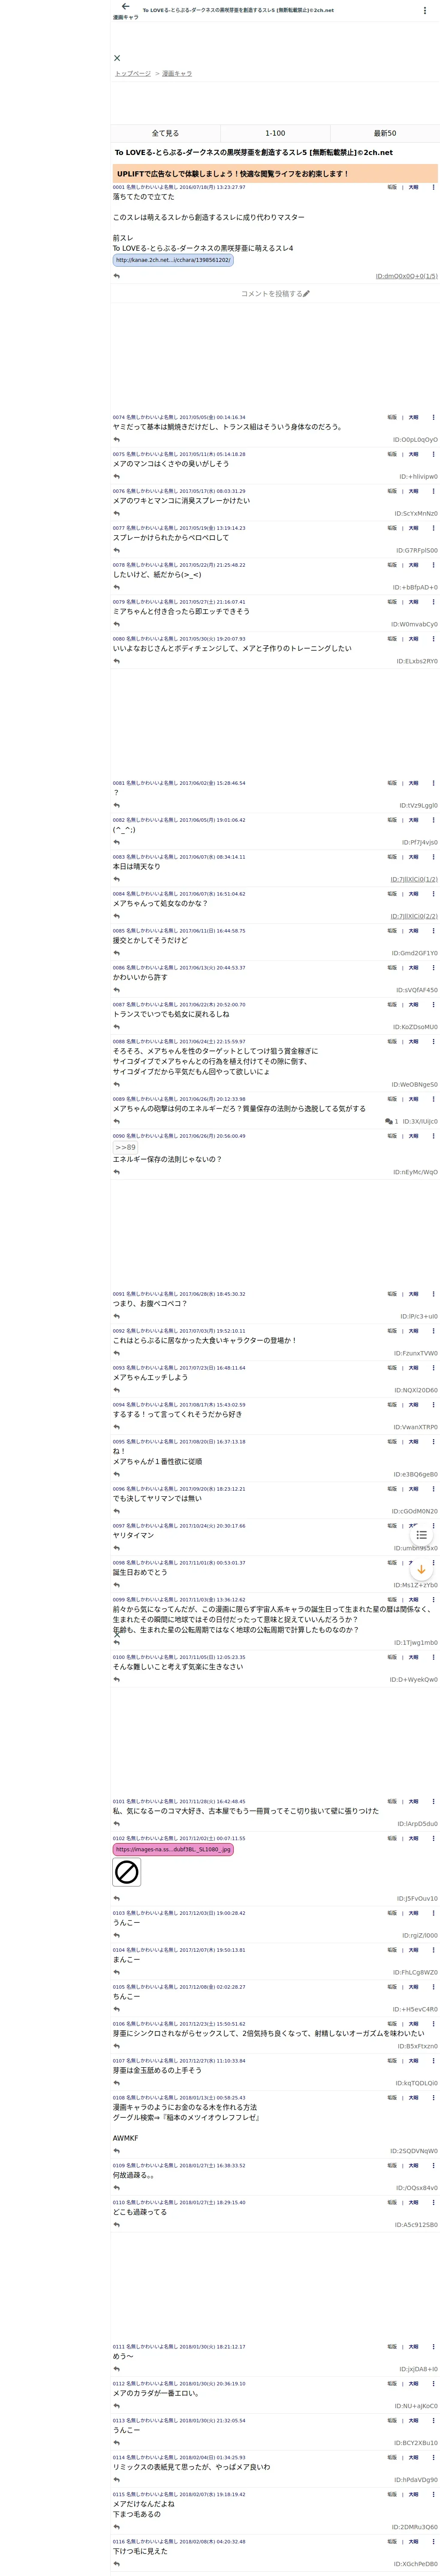The image size is (440, 2576).
Task: Open the kebab menu on post 0101
Action: pyautogui.click(x=433, y=1801)
